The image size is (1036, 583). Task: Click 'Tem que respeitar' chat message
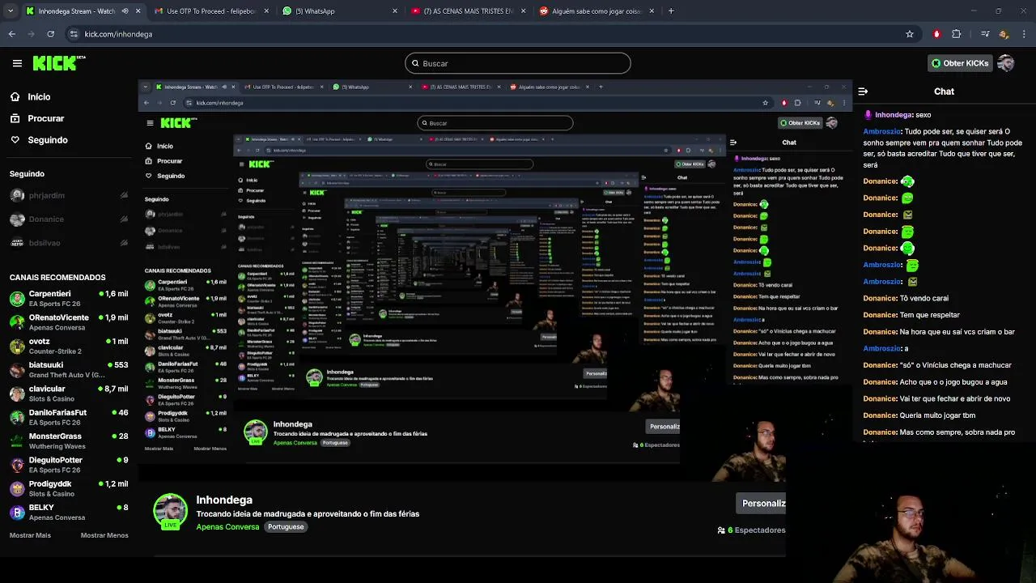click(x=929, y=315)
